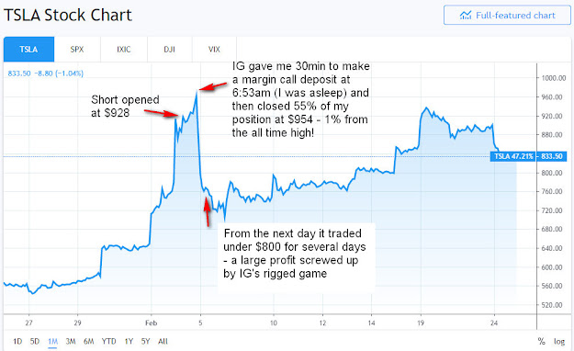Select the TSLA tab

(x=28, y=49)
